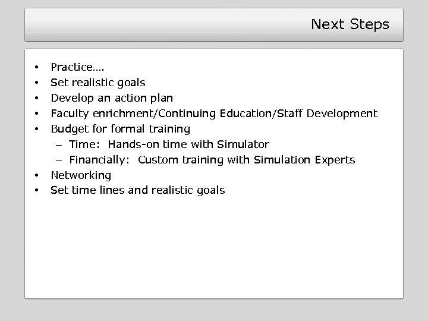Click the word "Simulator" in the sub-item
Viewport: 428px width, 321px height.
[x=245, y=144]
